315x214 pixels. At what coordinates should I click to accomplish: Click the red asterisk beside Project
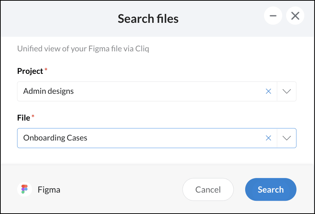click(46, 70)
